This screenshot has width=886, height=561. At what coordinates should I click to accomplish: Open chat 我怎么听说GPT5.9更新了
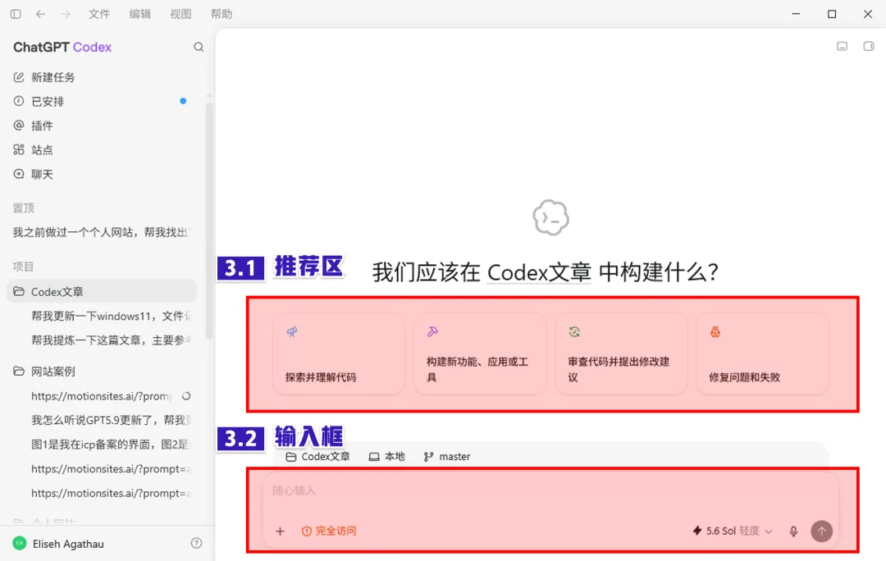point(110,420)
